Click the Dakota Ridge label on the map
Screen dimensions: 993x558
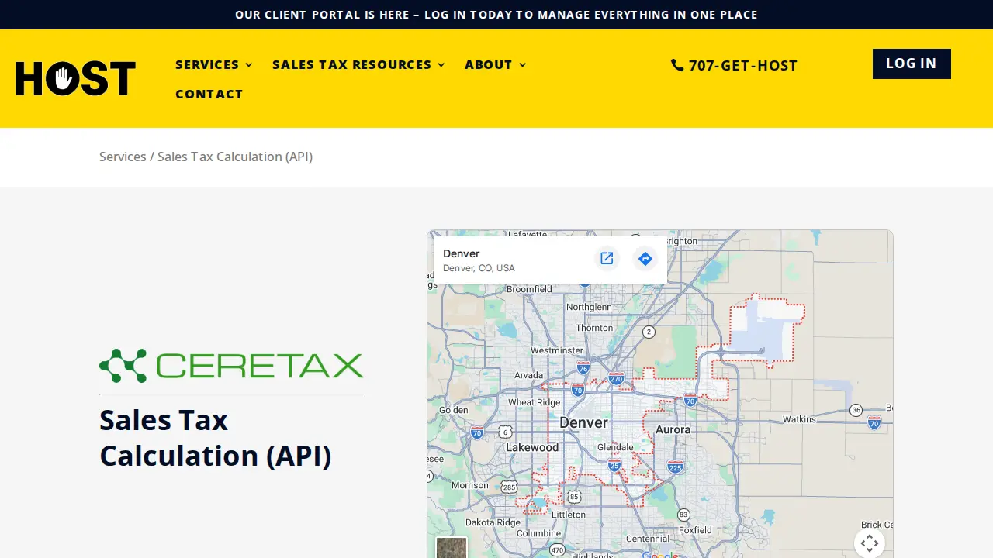(493, 522)
